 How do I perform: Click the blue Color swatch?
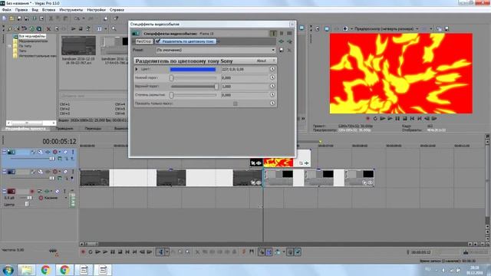coord(193,69)
